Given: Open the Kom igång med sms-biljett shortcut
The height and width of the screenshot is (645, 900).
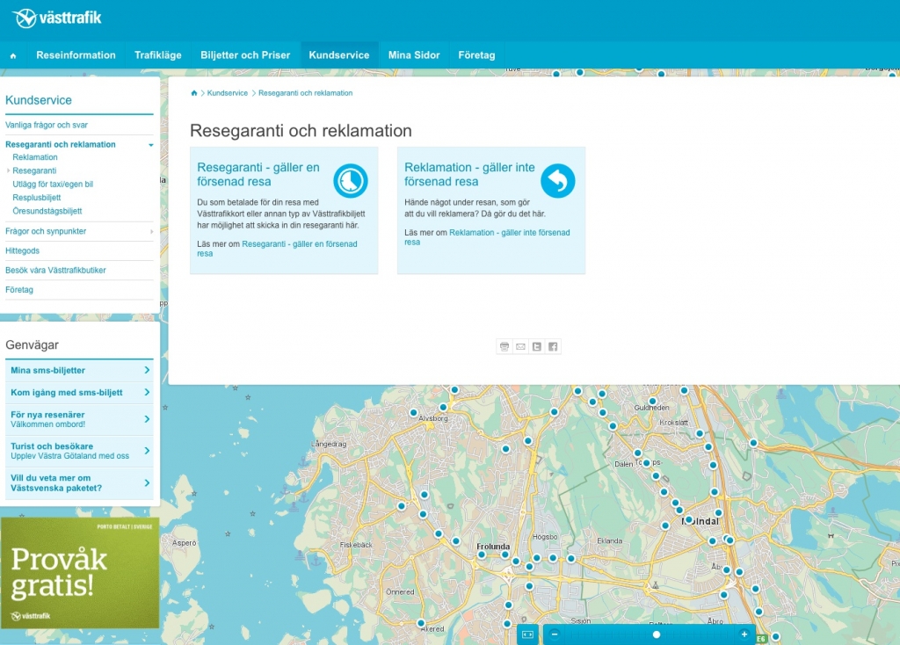Looking at the screenshot, I should [x=80, y=393].
